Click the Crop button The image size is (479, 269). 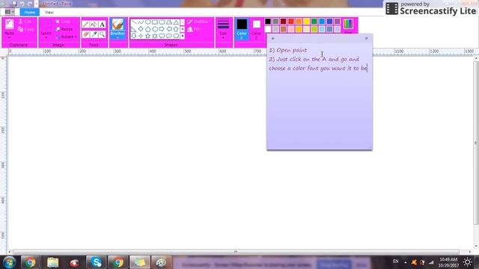tap(63, 22)
